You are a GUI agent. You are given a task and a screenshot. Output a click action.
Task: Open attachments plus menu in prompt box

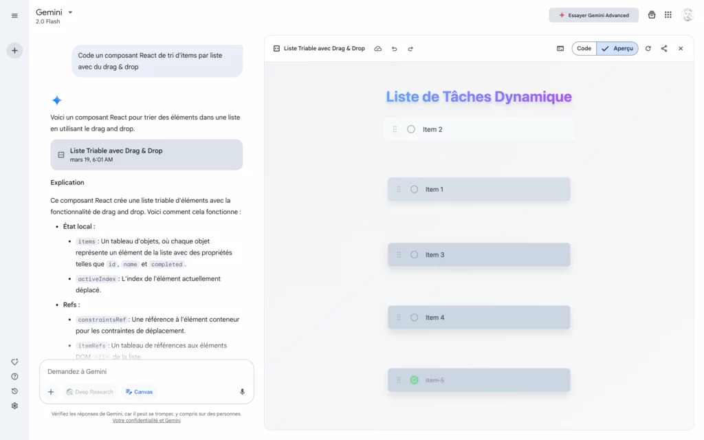(x=51, y=392)
